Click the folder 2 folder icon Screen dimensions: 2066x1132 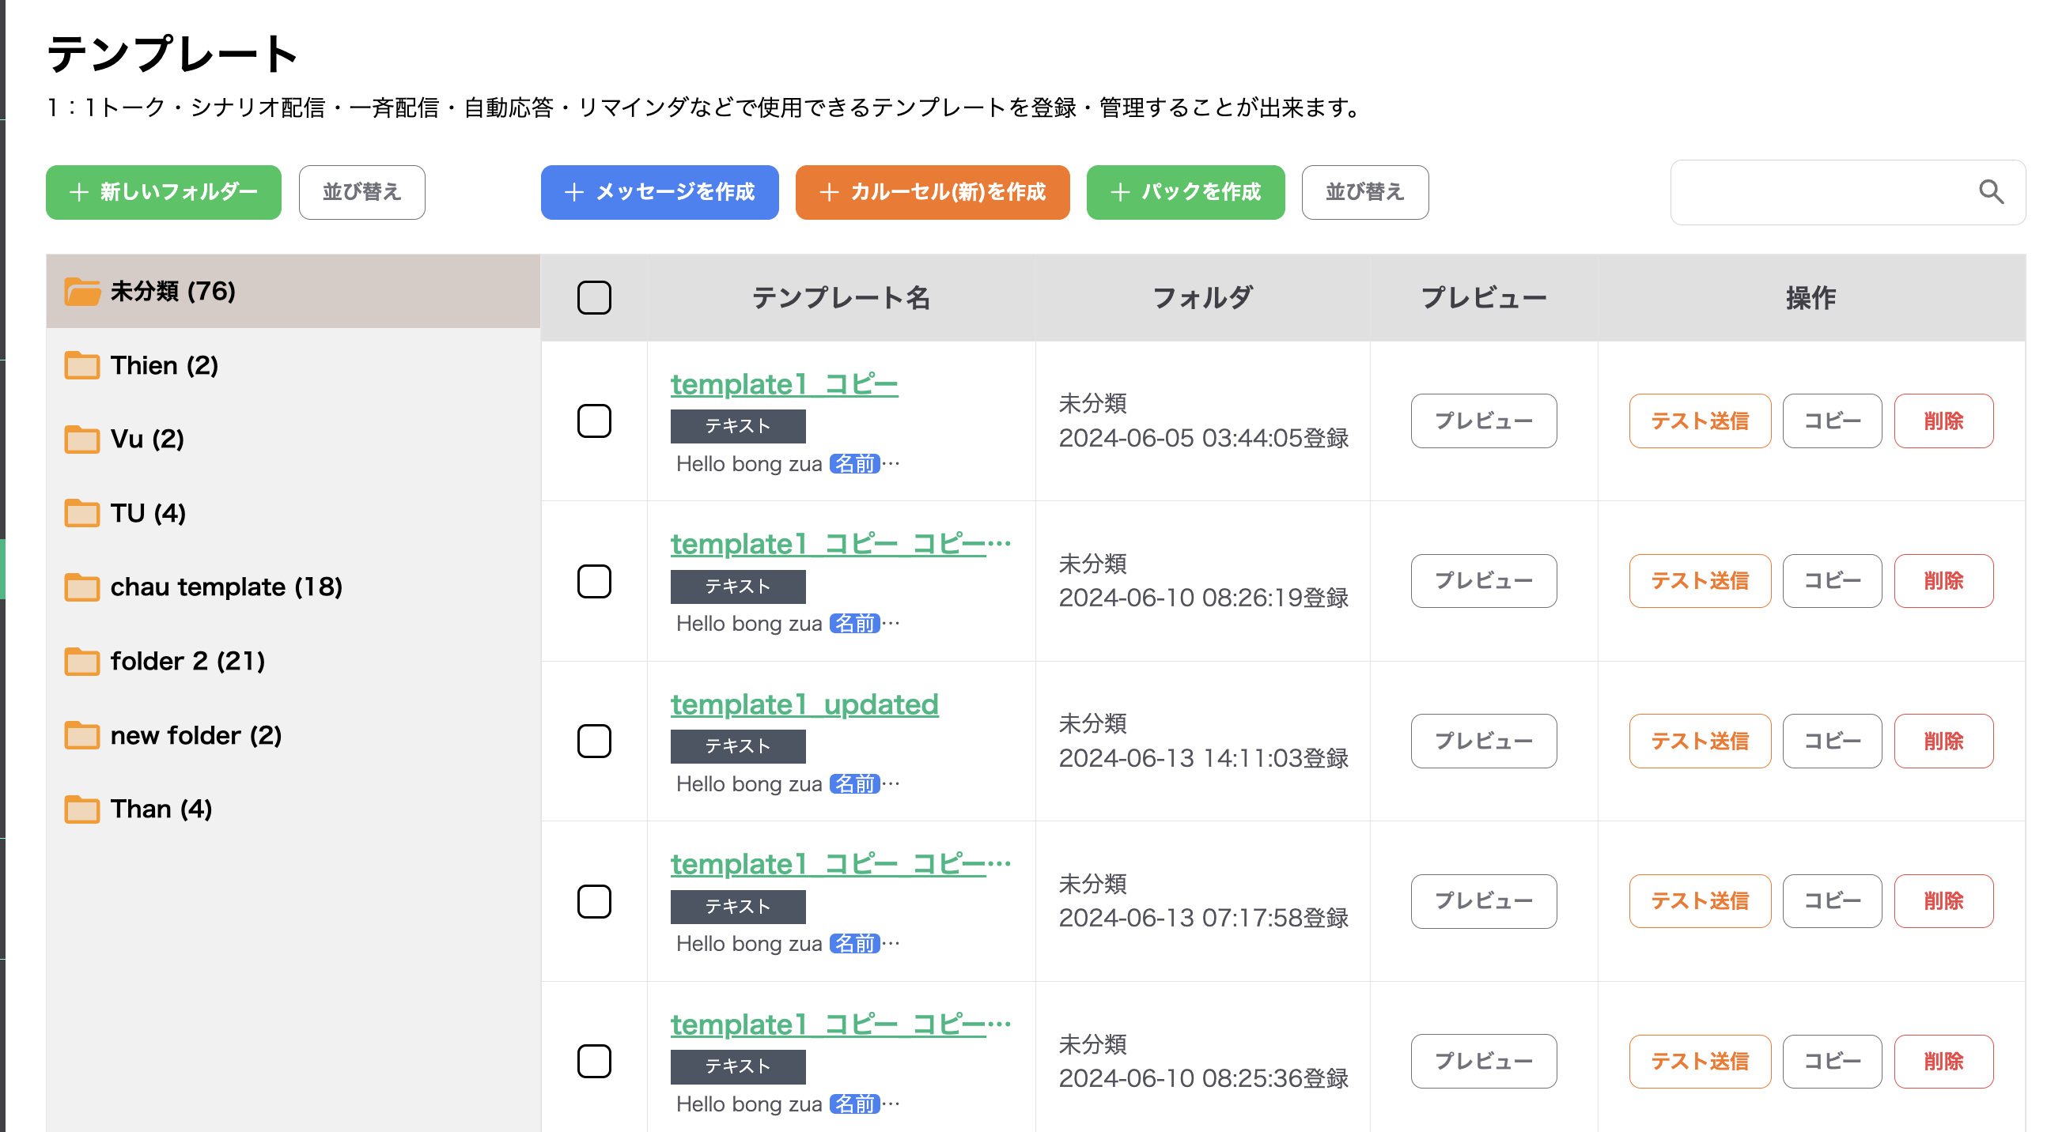pos(81,662)
